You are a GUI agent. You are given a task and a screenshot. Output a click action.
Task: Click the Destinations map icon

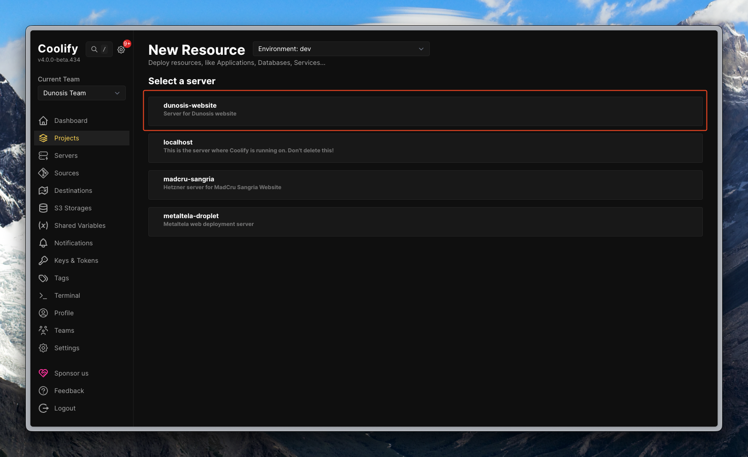(43, 191)
